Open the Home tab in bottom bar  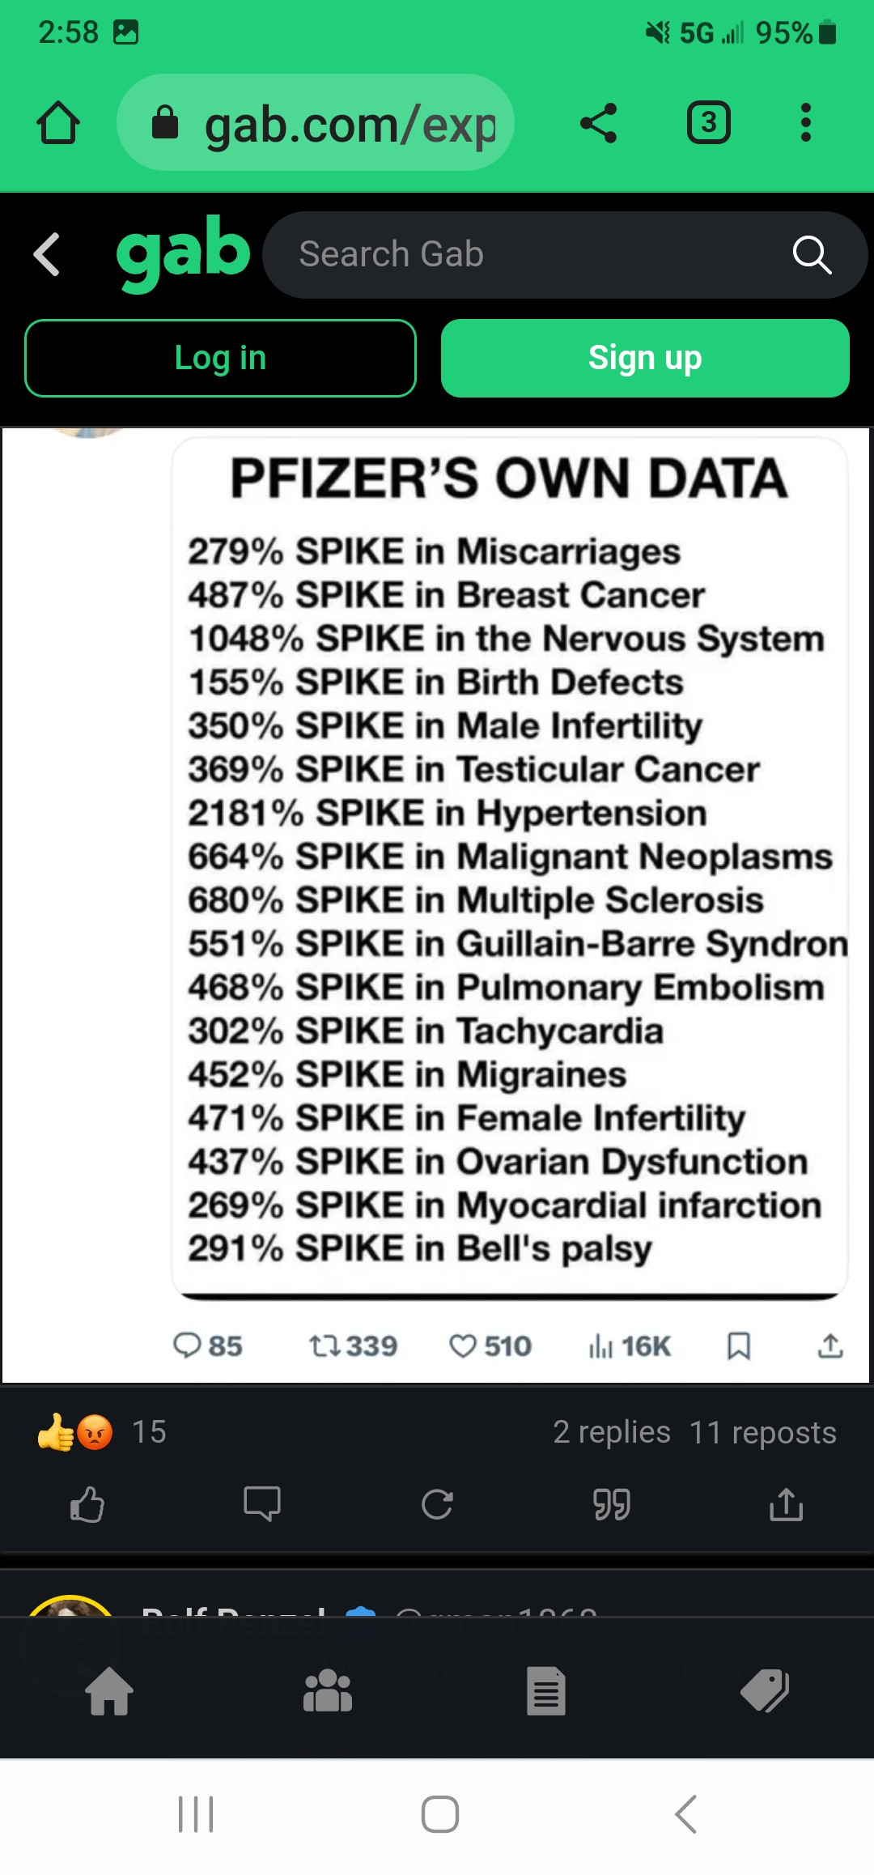point(110,1691)
